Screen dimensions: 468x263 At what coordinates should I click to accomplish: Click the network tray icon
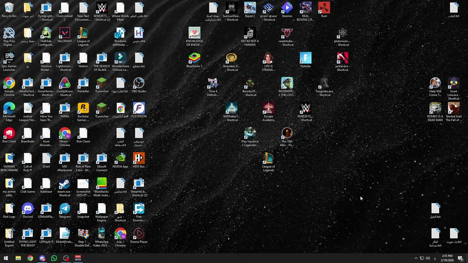(x=422, y=258)
